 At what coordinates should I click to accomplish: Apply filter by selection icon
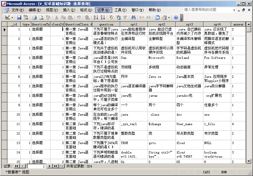[x=111, y=17]
